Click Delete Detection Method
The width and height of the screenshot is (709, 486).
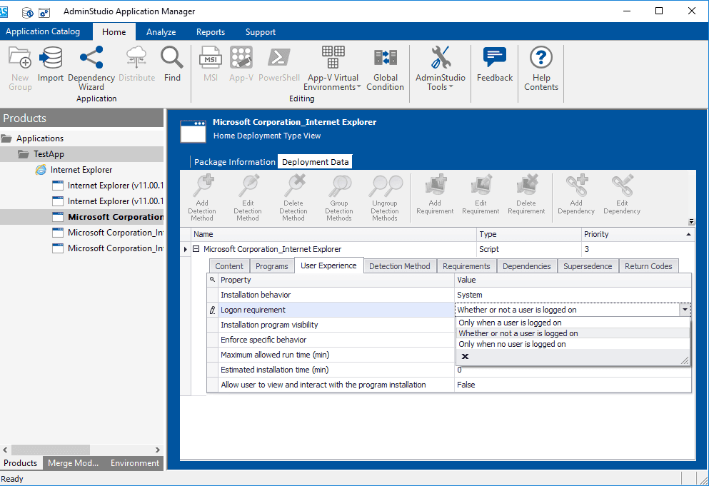293,198
